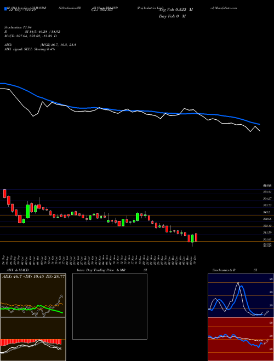This screenshot has width=274, height=361.
Task: Click the 364.27 price axis label
Action: point(267,198)
